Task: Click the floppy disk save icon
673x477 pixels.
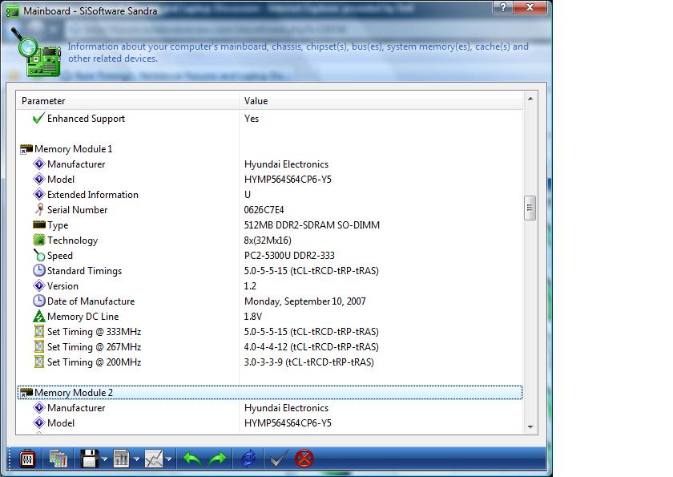Action: coord(90,459)
